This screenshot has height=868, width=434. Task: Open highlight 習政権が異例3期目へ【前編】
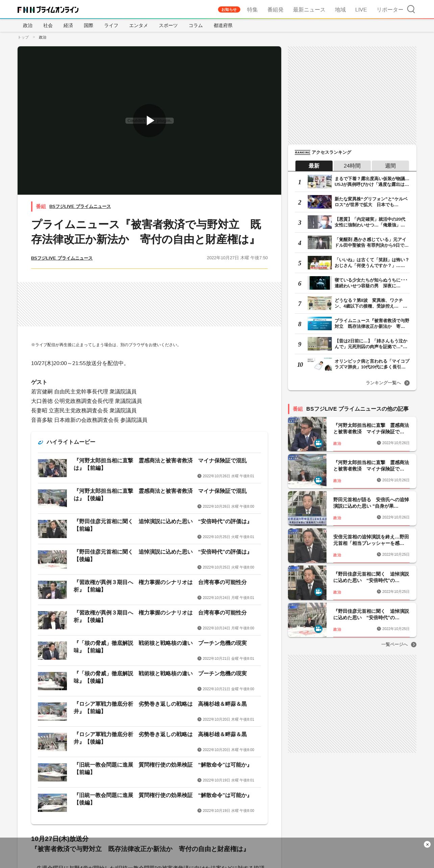coord(149,590)
